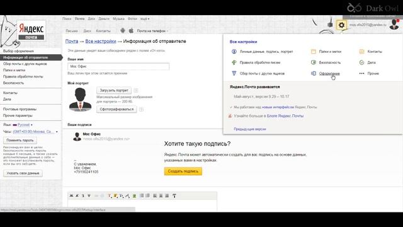Viewport: 403px width, 227px height.
Task: Click the 'Все настройки' breadcrumb link
Action: (101, 41)
